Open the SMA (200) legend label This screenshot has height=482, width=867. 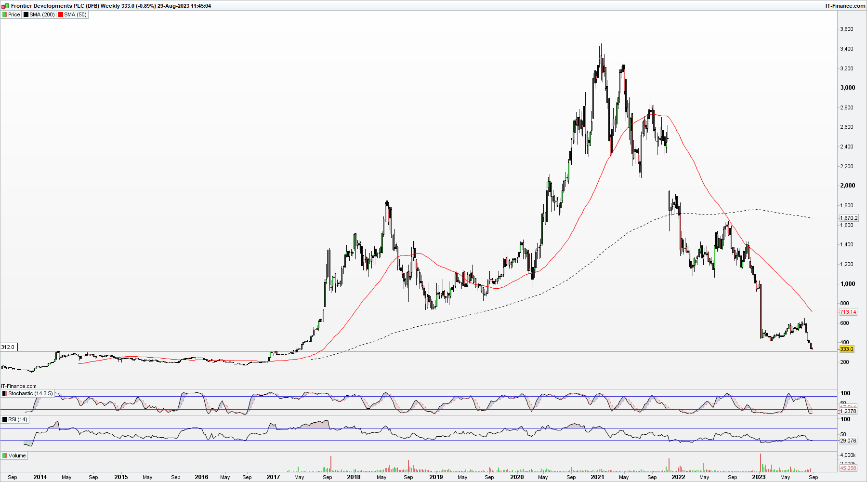[42, 14]
